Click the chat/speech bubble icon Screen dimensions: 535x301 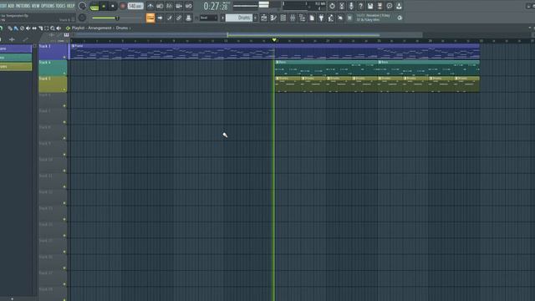[390, 6]
